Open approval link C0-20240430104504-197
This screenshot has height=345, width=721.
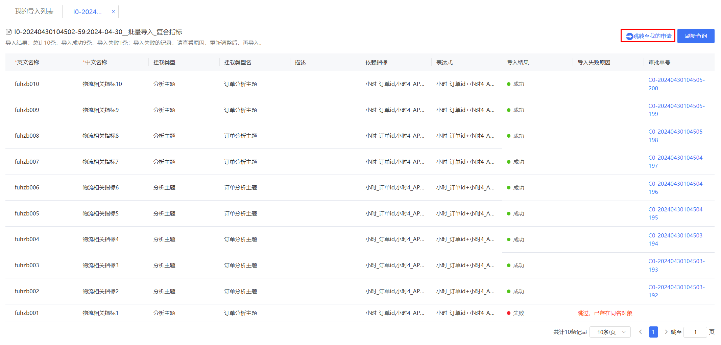pyautogui.click(x=676, y=162)
